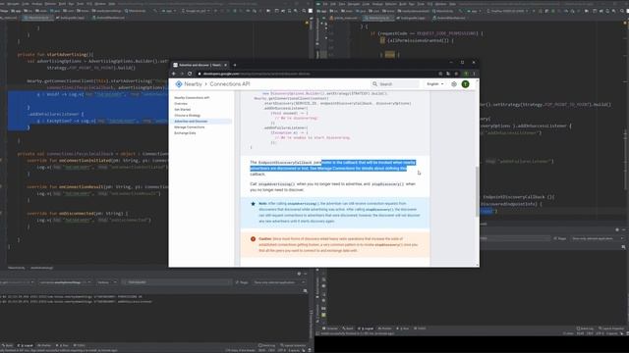Click the Logcat search field in left IDE
This screenshot has height=353, width=629.
coord(177,282)
